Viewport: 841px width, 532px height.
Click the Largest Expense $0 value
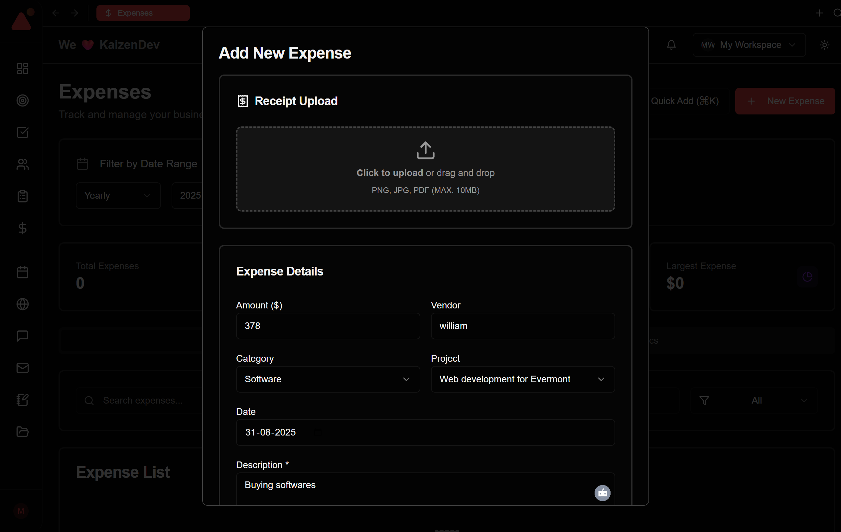(675, 283)
